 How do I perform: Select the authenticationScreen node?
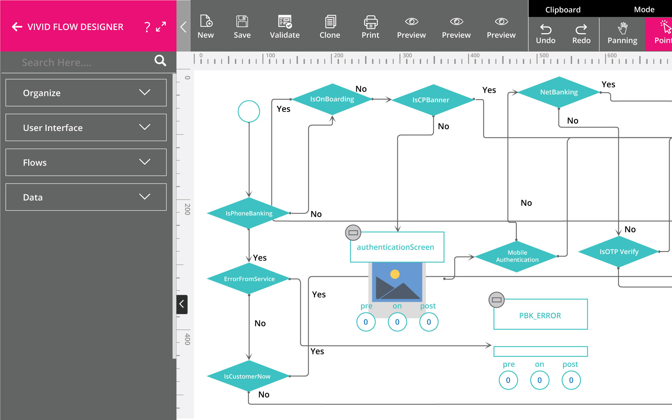click(396, 247)
